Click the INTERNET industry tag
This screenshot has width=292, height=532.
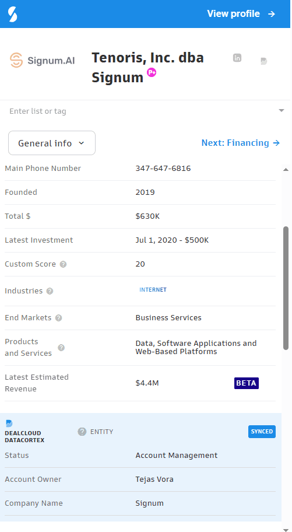(153, 290)
